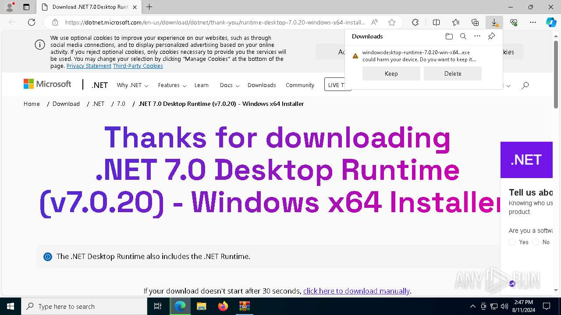Close the Download .NET 7.0 tab

135,7
